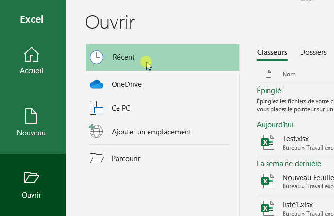Click the file type icon column header
This screenshot has height=216, width=334.
pos(268,74)
